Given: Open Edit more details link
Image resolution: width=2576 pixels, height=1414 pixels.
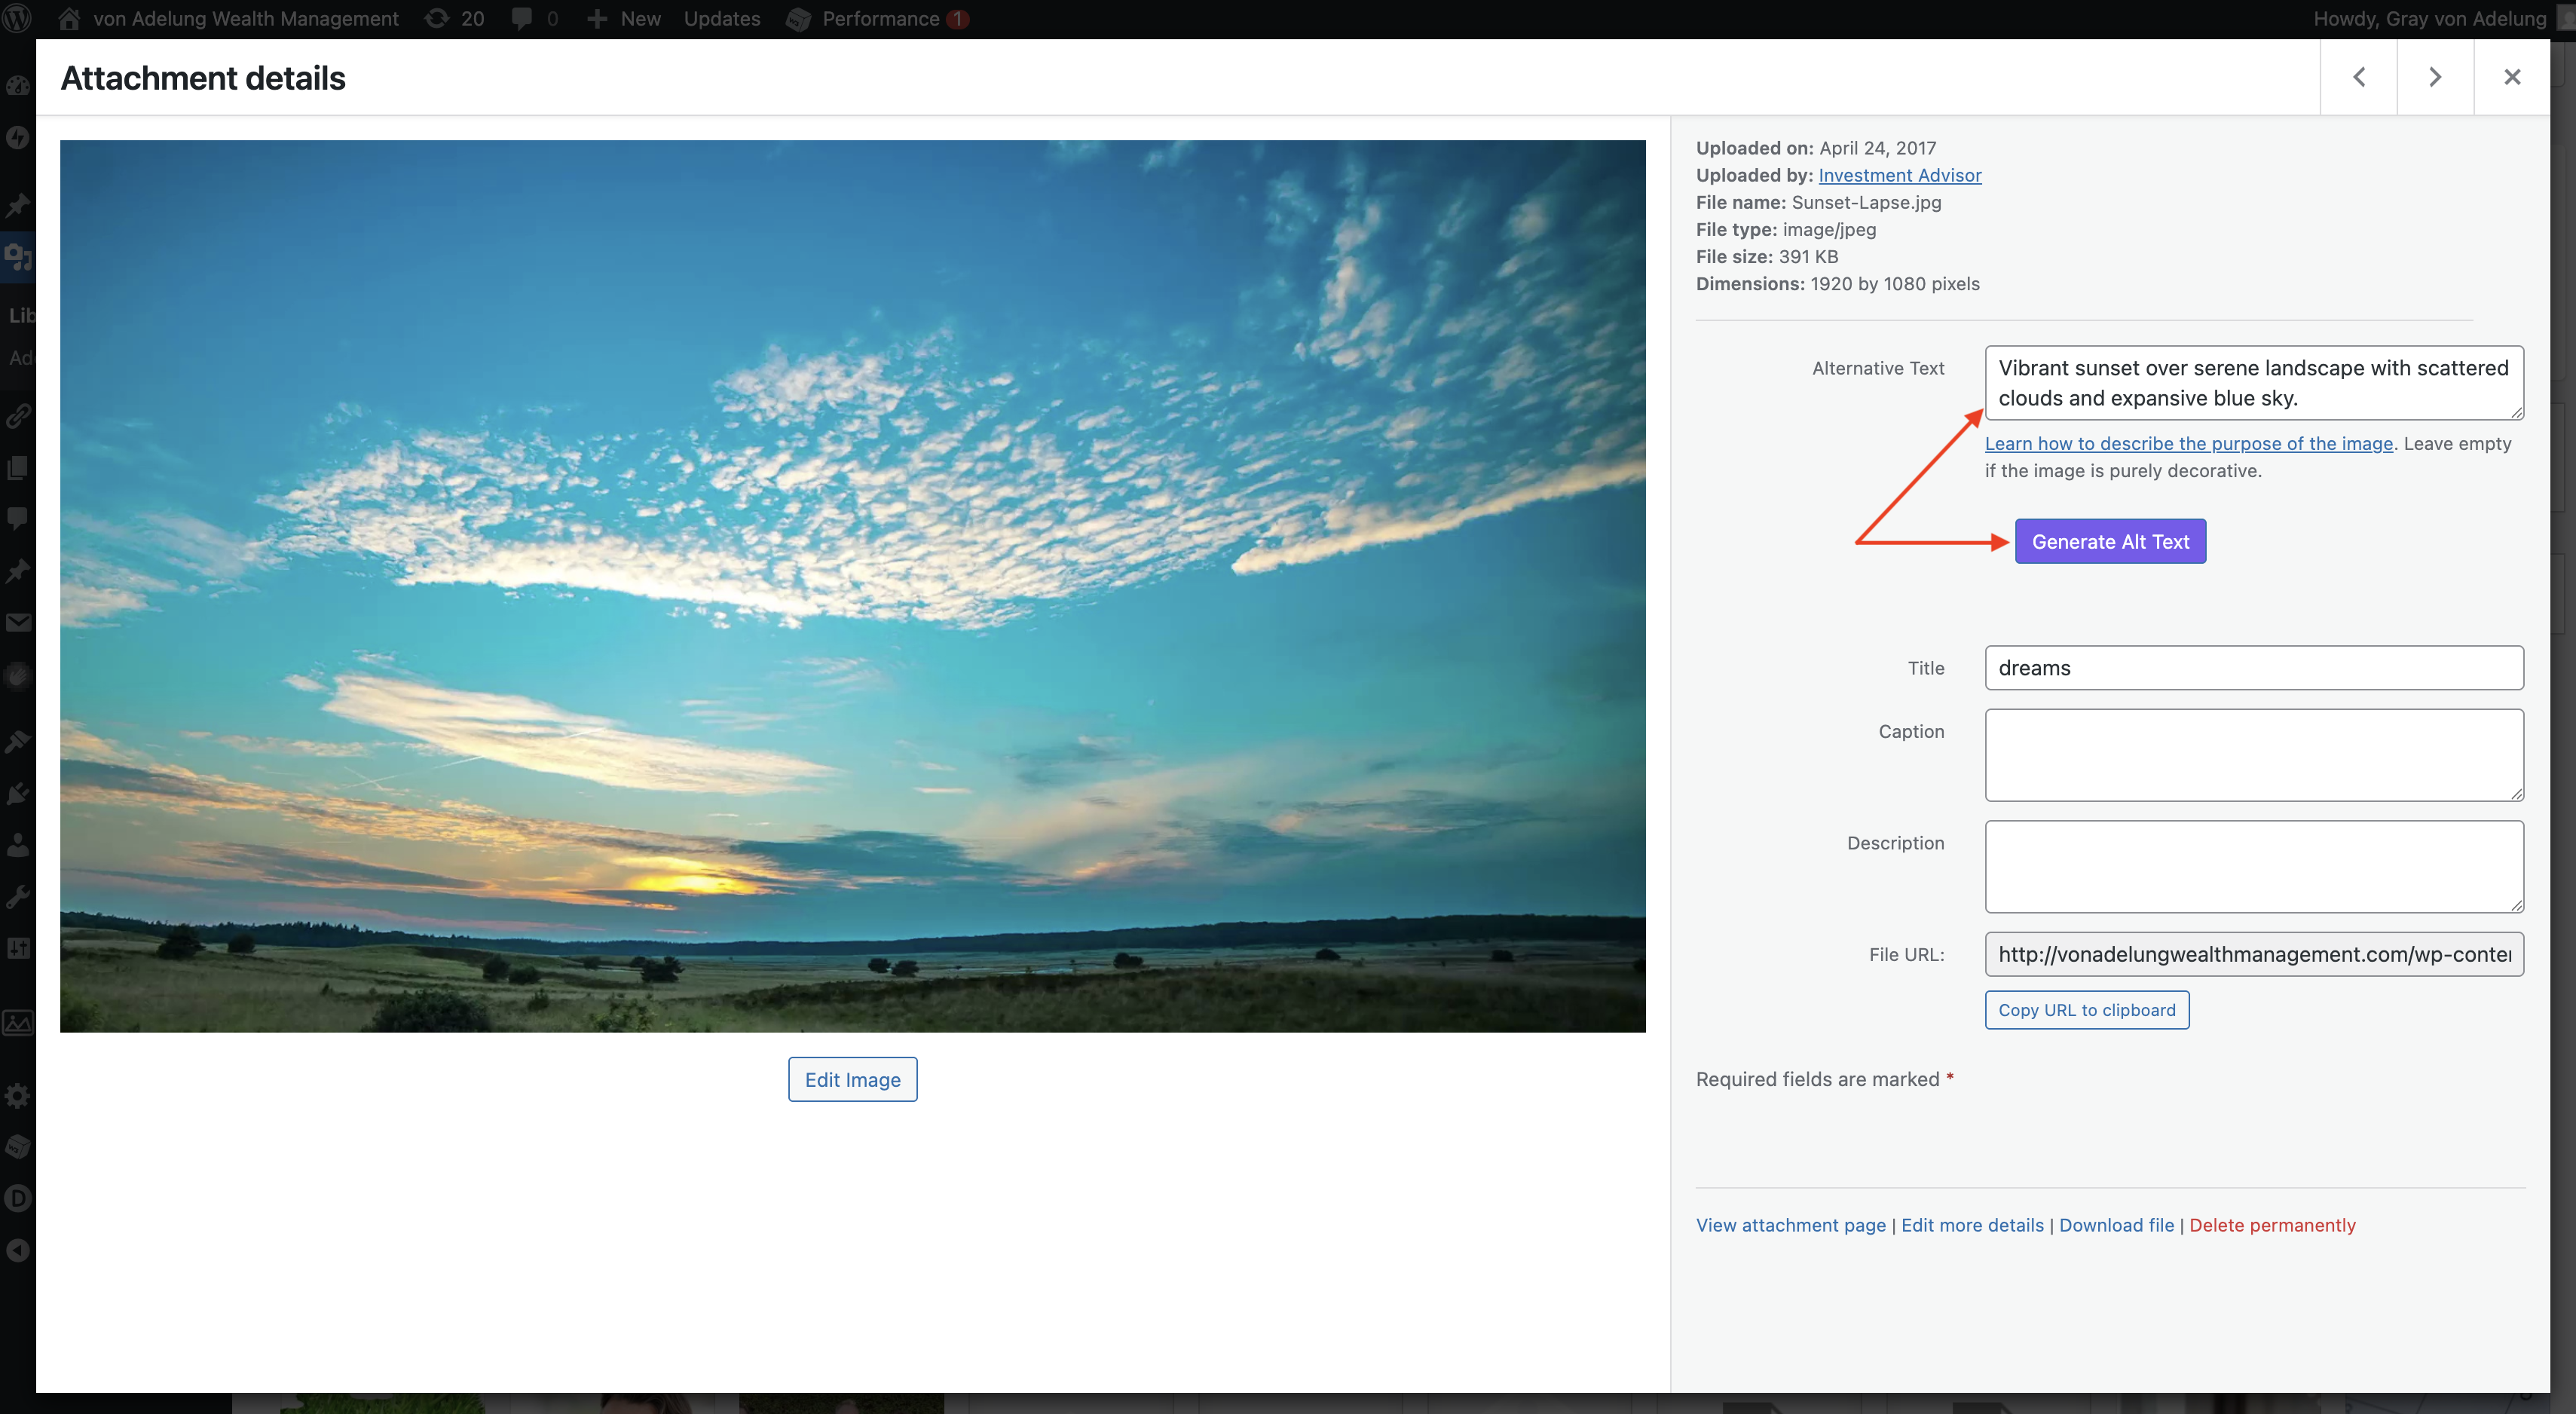Looking at the screenshot, I should [x=1972, y=1225].
